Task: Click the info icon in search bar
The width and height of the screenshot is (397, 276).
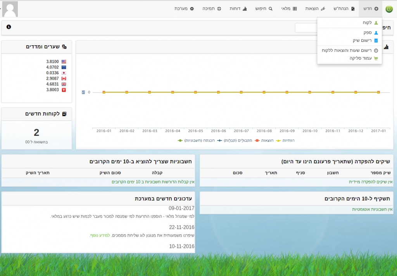Action: [9, 27]
